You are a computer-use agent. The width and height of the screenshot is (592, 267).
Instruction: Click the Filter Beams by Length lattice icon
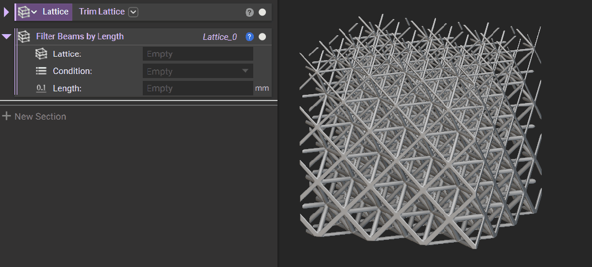tap(24, 36)
